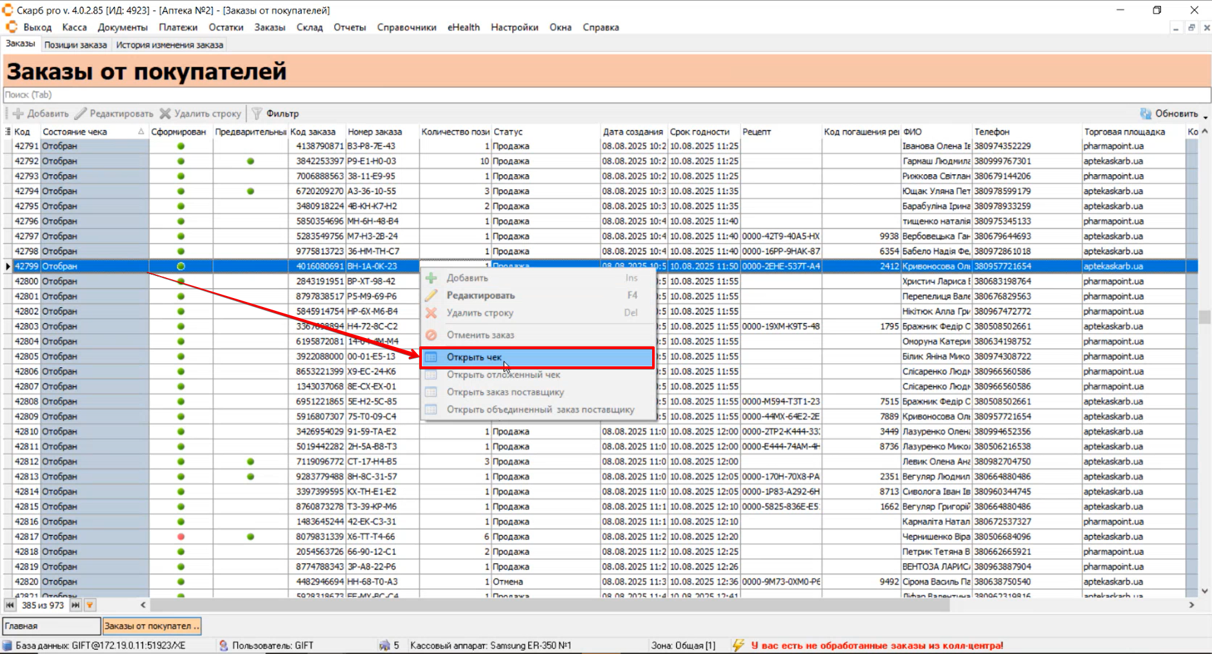Click the database icon in status bar

(x=7, y=645)
